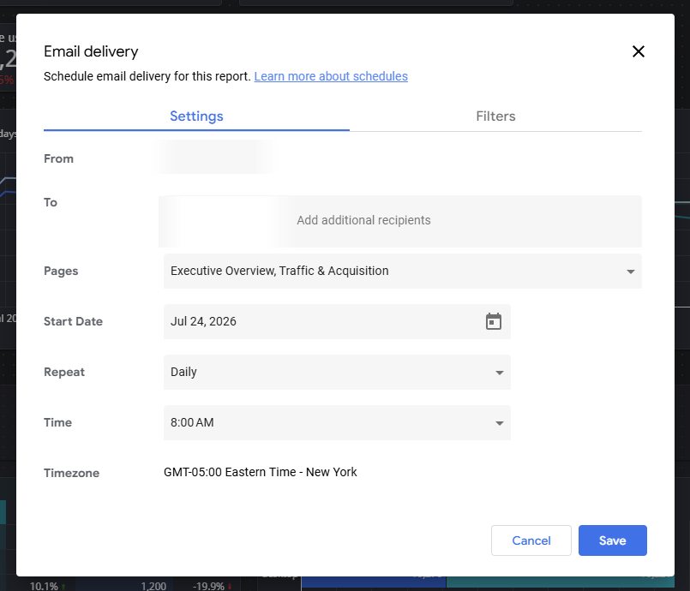This screenshot has width=690, height=591.
Task: Switch to the Settings tab
Action: (196, 116)
